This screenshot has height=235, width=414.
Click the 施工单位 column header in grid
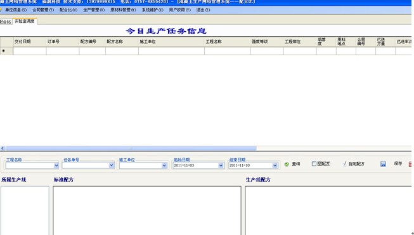point(171,42)
